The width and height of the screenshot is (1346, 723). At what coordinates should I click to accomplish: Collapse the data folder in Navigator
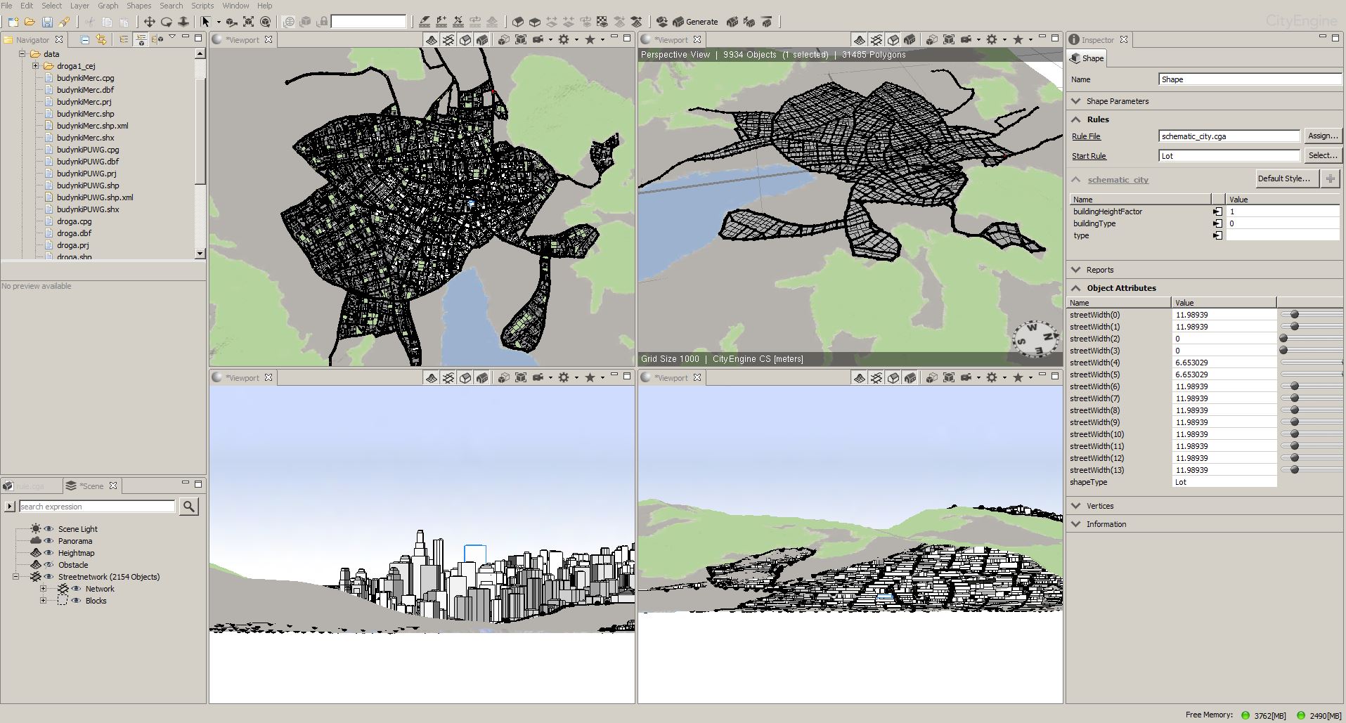point(22,53)
